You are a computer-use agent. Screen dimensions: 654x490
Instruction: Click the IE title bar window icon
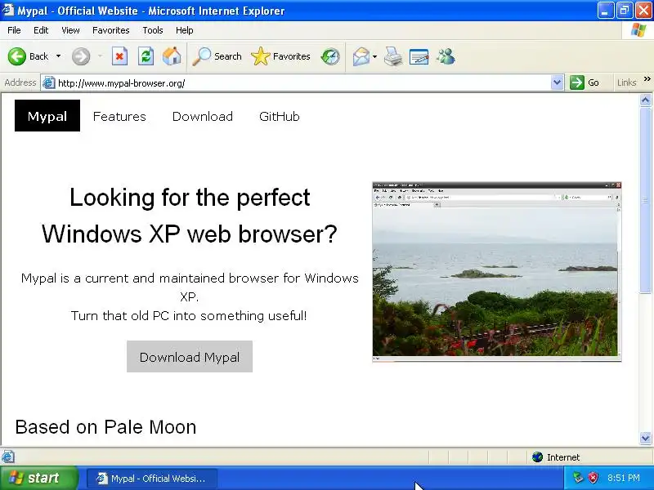[x=8, y=10]
